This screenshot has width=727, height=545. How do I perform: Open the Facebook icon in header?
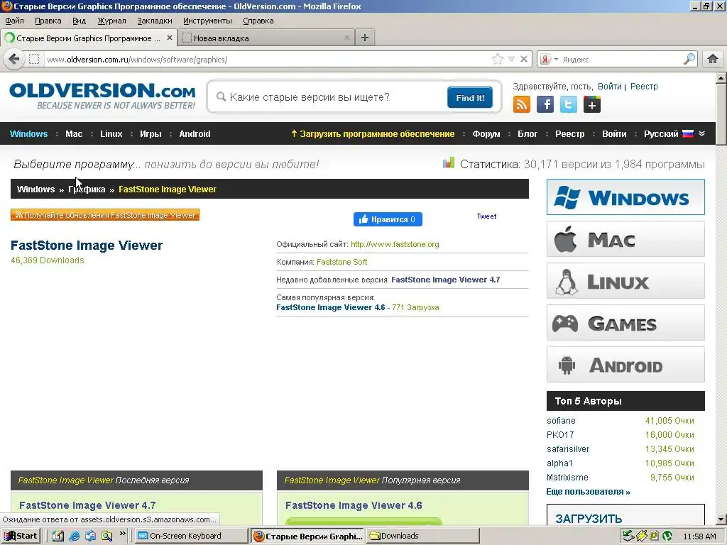coord(545,104)
